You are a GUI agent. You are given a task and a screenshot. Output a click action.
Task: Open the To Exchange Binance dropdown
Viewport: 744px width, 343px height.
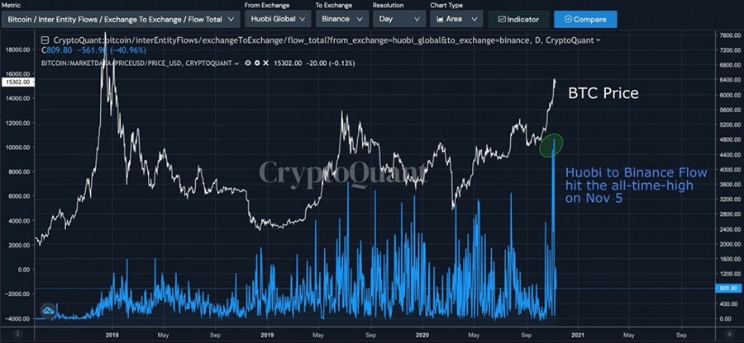[342, 20]
